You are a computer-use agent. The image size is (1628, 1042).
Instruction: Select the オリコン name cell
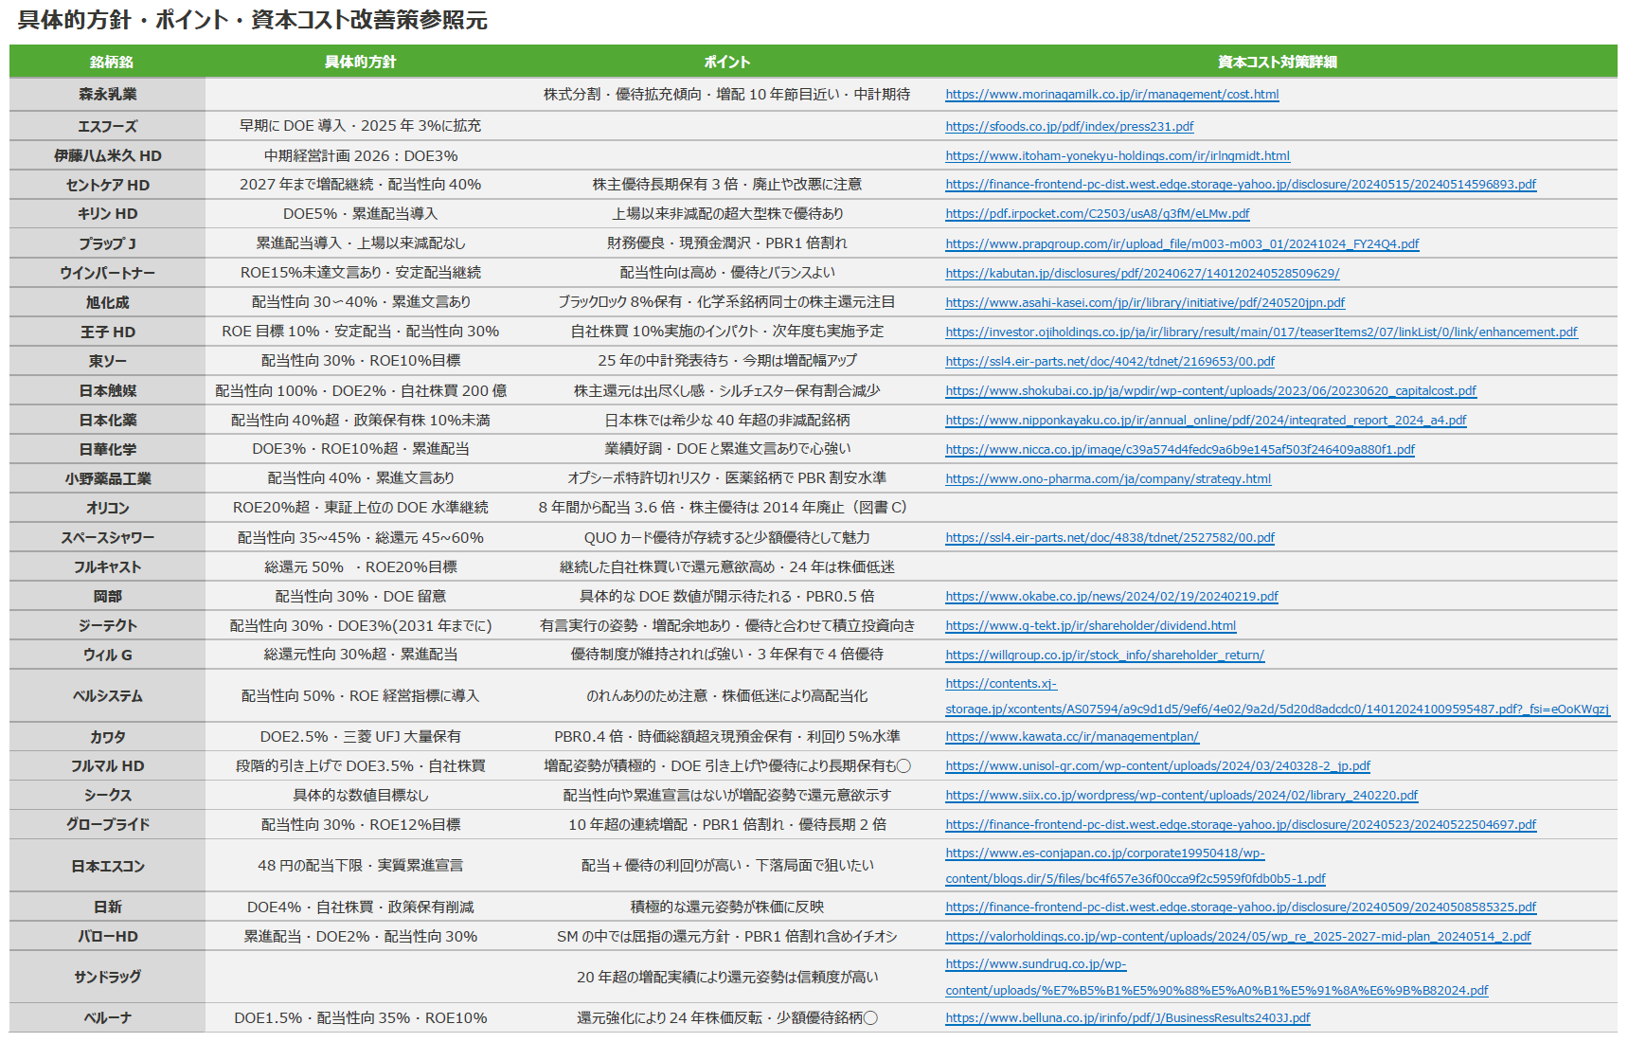[x=108, y=509]
